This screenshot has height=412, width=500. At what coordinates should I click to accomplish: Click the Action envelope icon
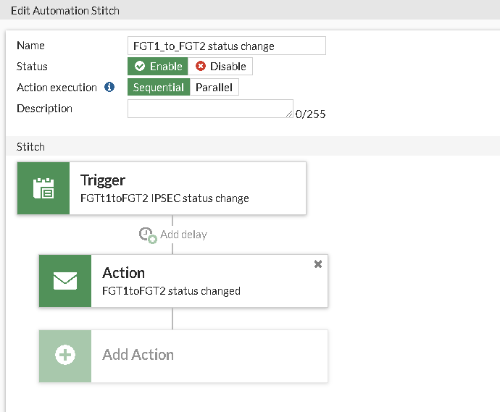point(65,281)
